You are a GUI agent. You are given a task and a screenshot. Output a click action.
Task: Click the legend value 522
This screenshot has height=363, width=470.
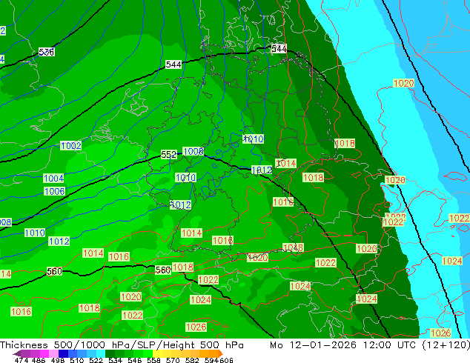click(96, 360)
